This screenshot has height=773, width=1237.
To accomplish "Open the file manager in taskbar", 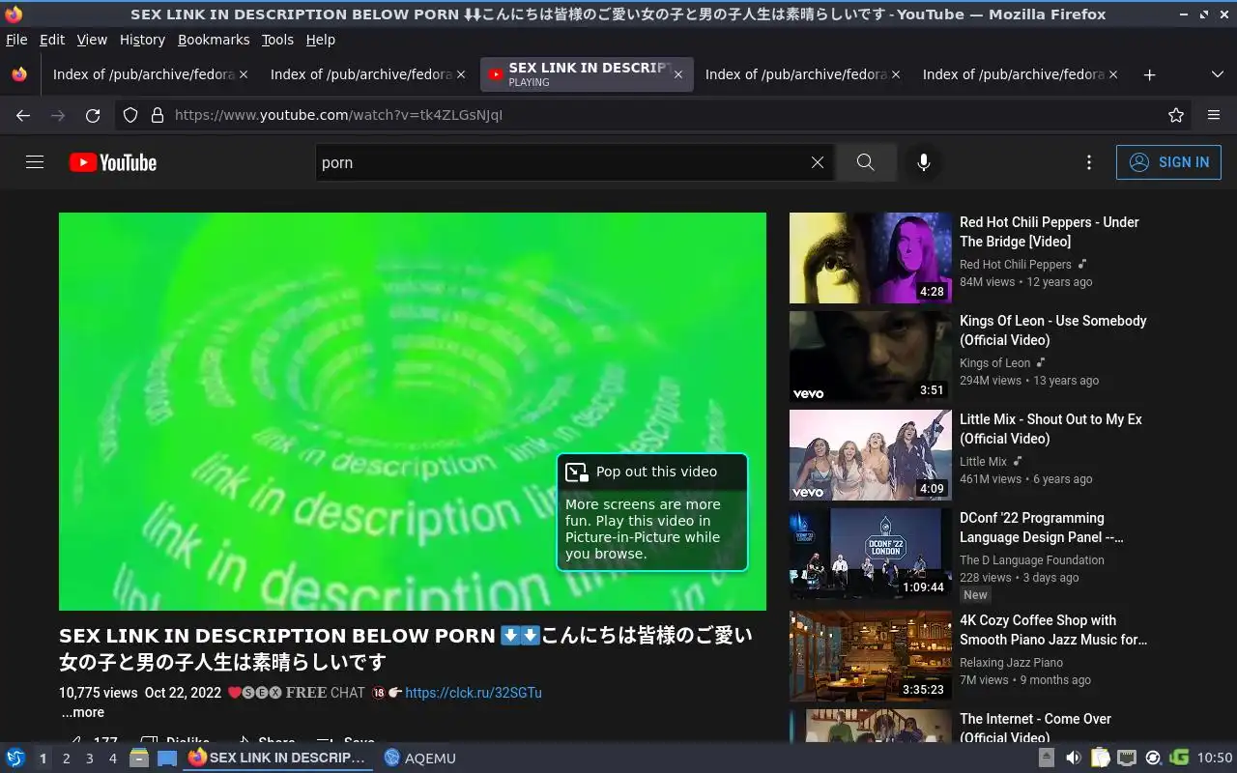I will (138, 758).
